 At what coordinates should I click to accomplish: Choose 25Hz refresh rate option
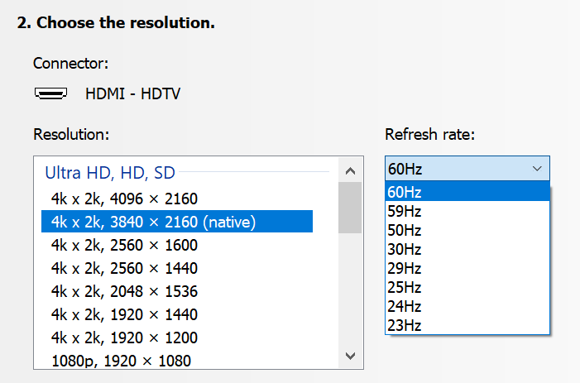[x=467, y=287]
